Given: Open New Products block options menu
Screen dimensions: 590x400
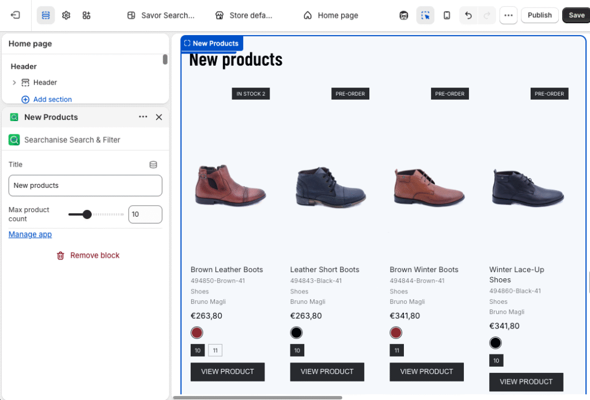Looking at the screenshot, I should (143, 117).
